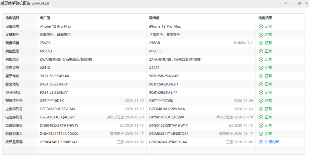
Task: Click the Toshiba TLC label in 硬盘容量 row
Action: point(243,43)
